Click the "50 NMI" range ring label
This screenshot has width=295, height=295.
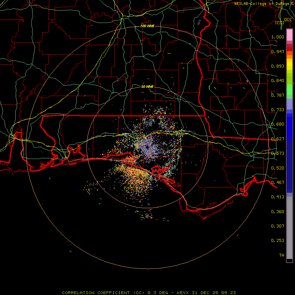[x=147, y=87]
